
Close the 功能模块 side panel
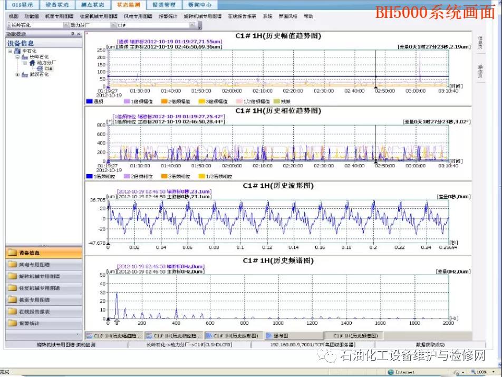[x=79, y=34]
